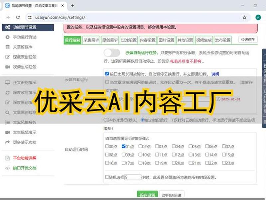Click the random hours number input field
Viewport: 266px width, 200px height.
click(133, 177)
